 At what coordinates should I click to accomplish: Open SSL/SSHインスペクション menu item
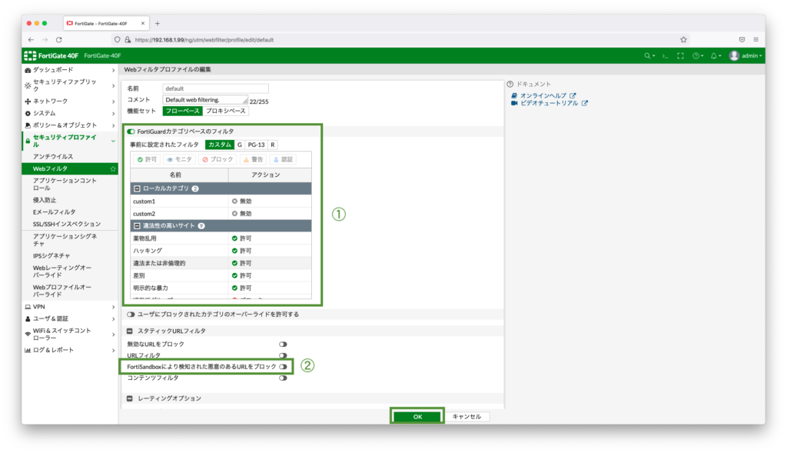(67, 224)
